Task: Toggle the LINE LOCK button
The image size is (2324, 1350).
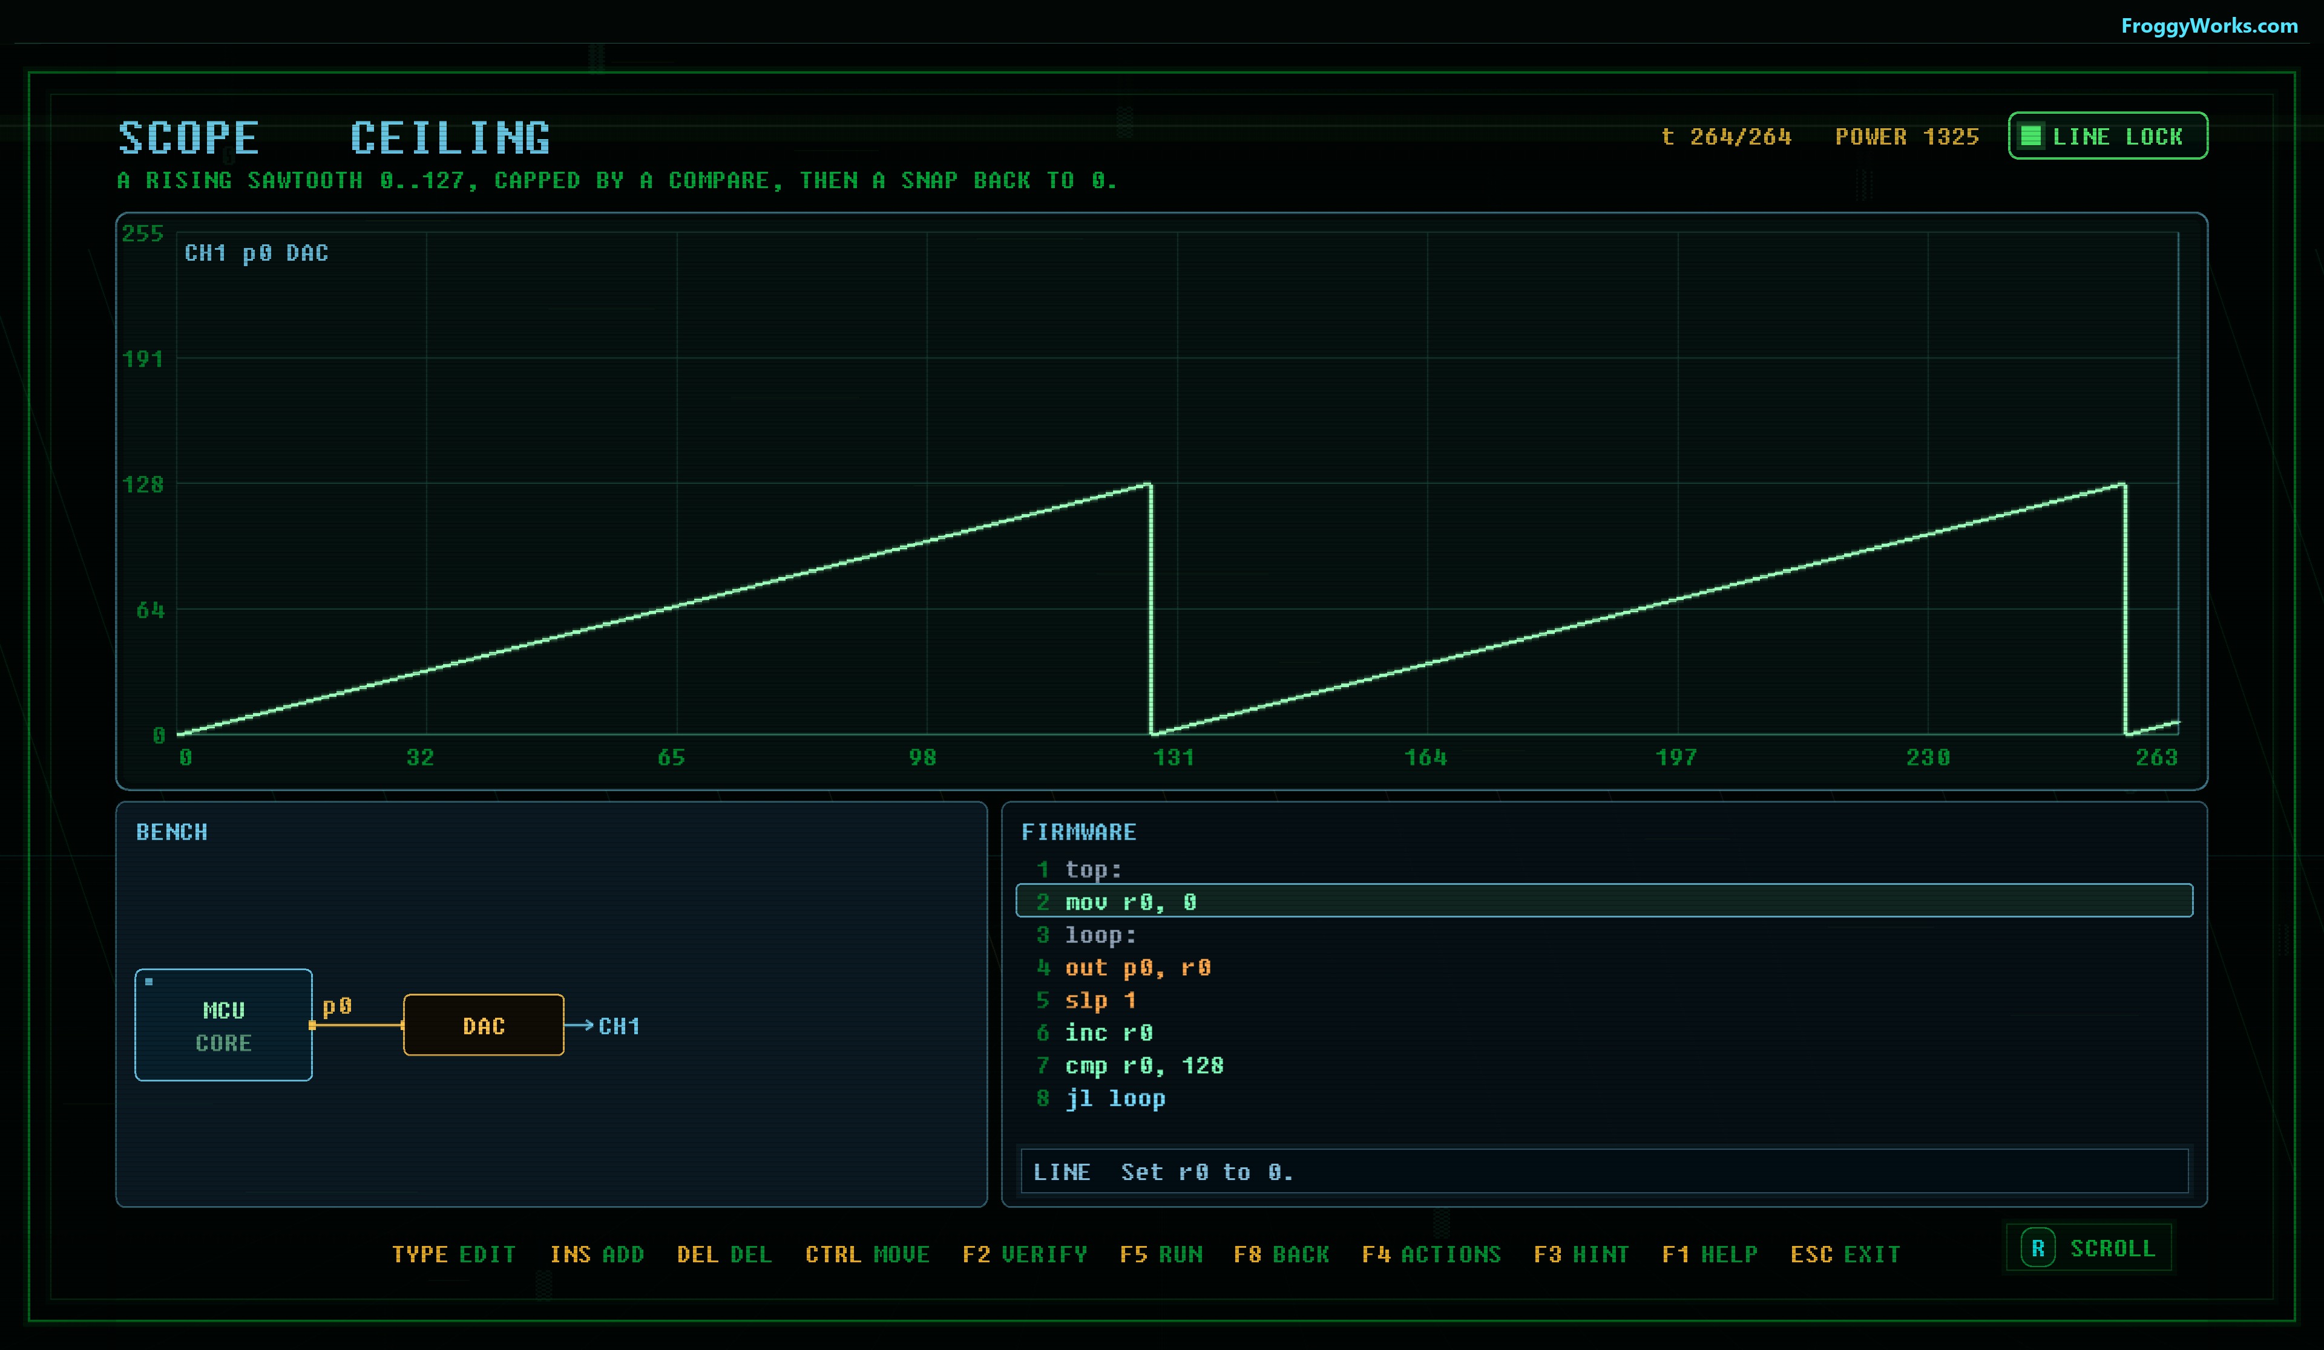Action: [x=2107, y=136]
